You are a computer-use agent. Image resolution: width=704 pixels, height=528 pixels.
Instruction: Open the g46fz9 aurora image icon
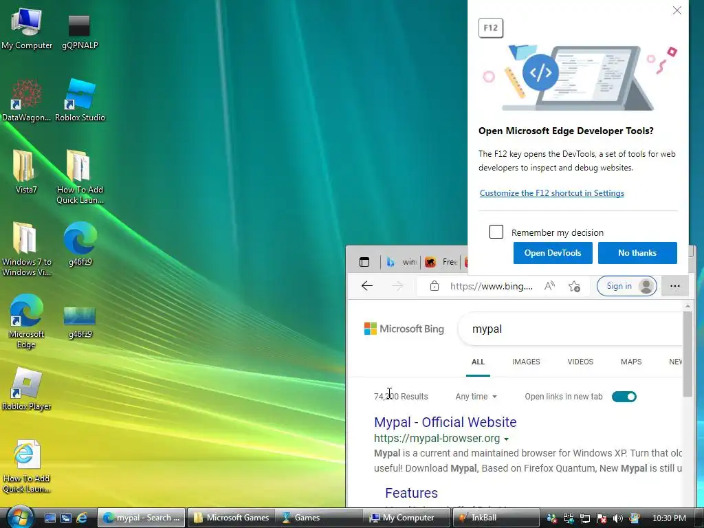[80, 322]
